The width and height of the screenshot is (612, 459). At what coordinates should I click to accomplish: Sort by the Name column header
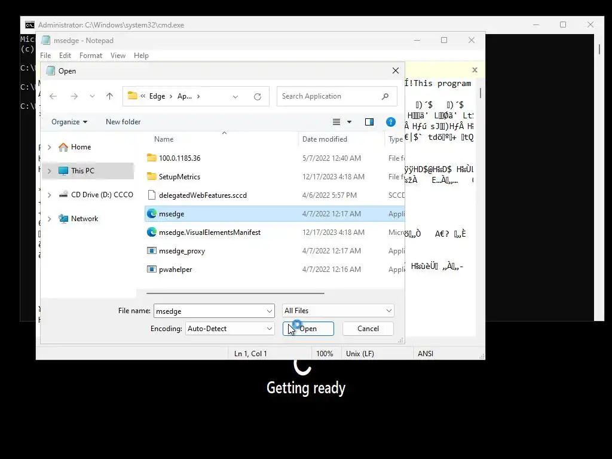(x=164, y=139)
